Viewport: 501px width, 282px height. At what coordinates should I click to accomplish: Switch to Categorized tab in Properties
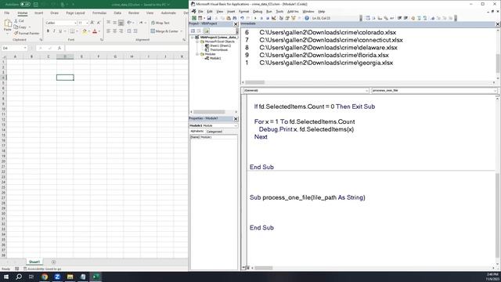(x=214, y=132)
